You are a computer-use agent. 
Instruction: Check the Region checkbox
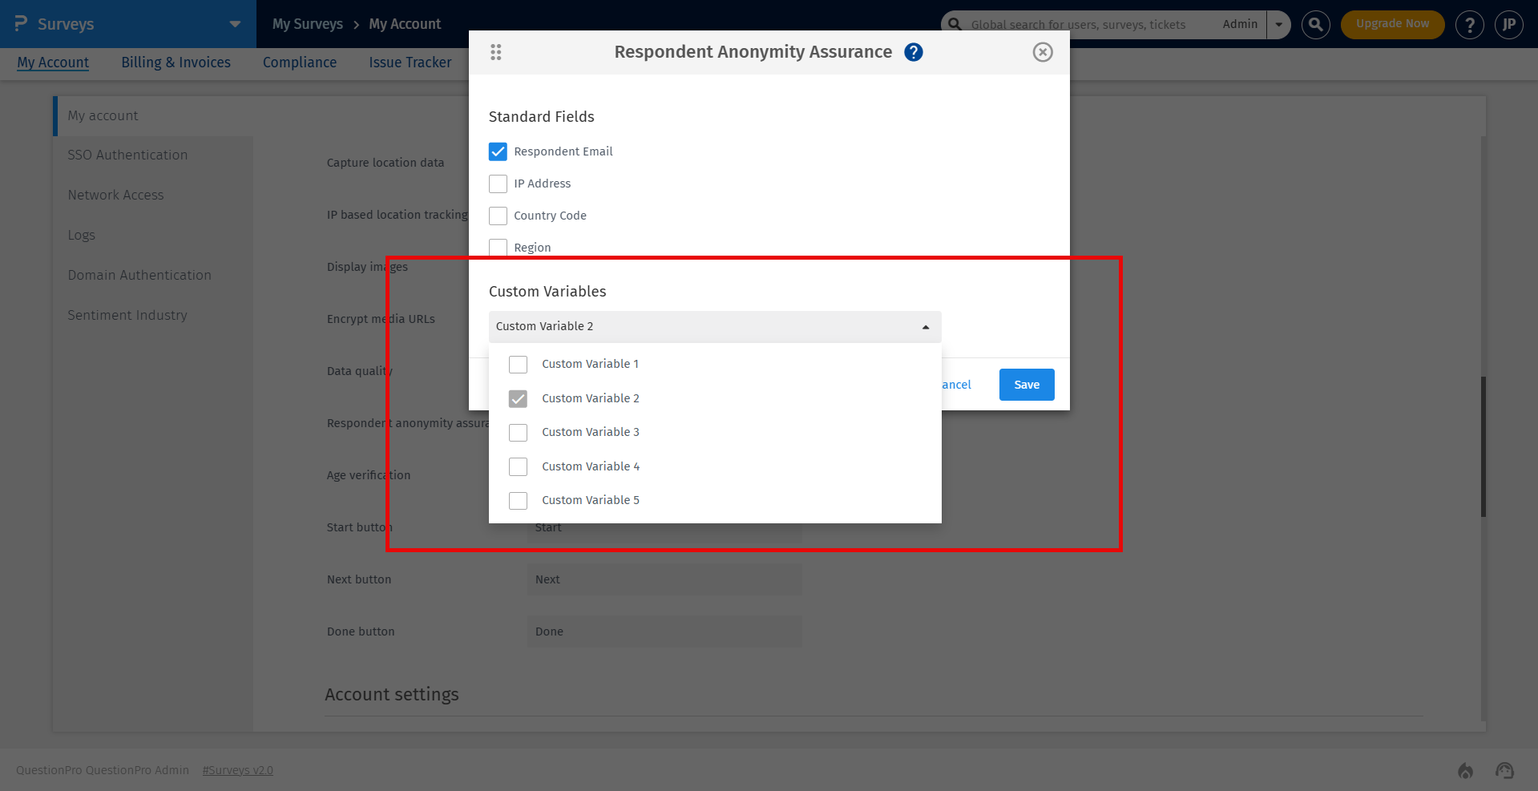coord(498,248)
